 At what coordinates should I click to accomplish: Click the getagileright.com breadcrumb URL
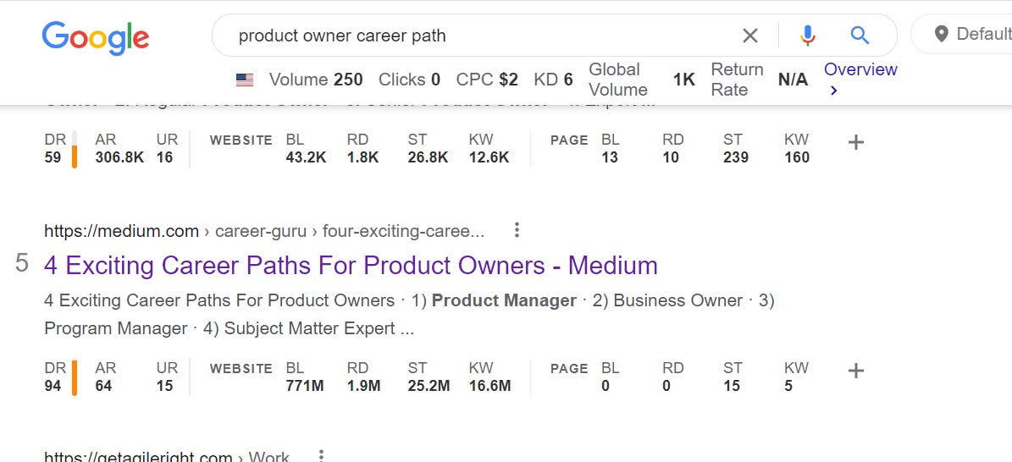[x=167, y=457]
